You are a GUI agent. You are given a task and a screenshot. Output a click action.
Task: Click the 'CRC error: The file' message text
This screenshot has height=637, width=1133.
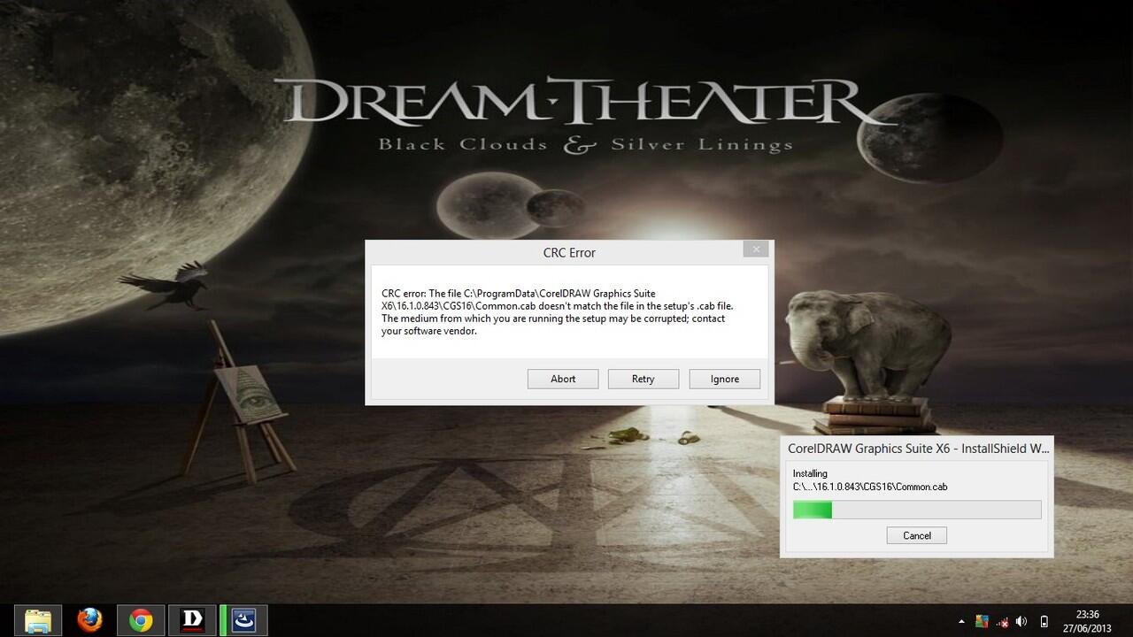[558, 312]
